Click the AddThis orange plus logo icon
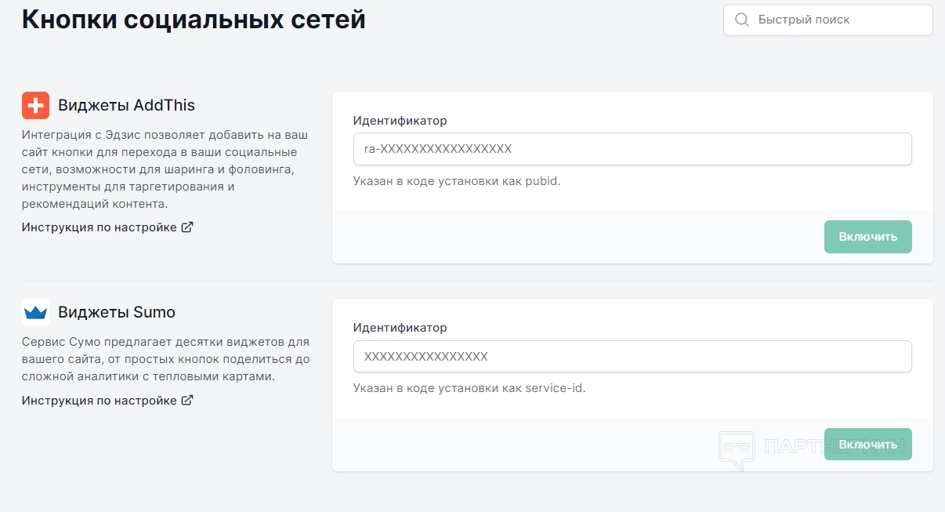This screenshot has width=945, height=512. click(x=35, y=105)
